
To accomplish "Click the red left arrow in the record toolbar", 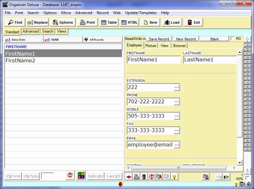I will (x=129, y=177).
